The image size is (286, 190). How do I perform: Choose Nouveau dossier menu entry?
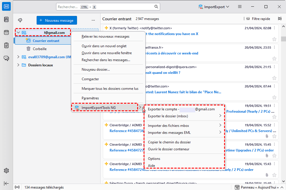pyautogui.click(x=108, y=70)
